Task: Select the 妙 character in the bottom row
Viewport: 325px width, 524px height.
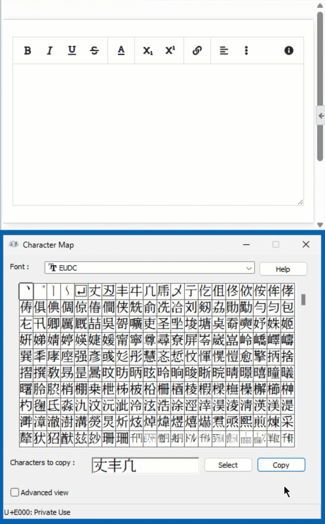Action: pos(95,439)
